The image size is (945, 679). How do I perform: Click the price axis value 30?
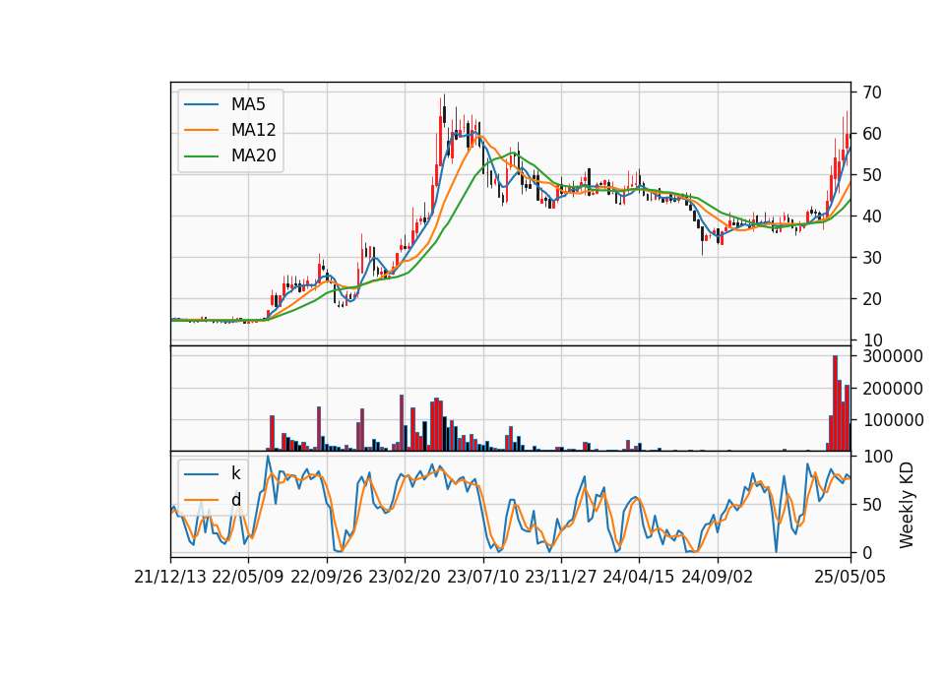[x=872, y=258]
